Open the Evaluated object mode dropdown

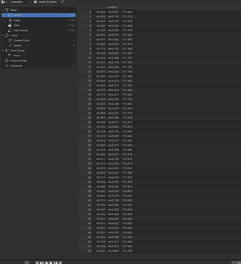point(20,2)
